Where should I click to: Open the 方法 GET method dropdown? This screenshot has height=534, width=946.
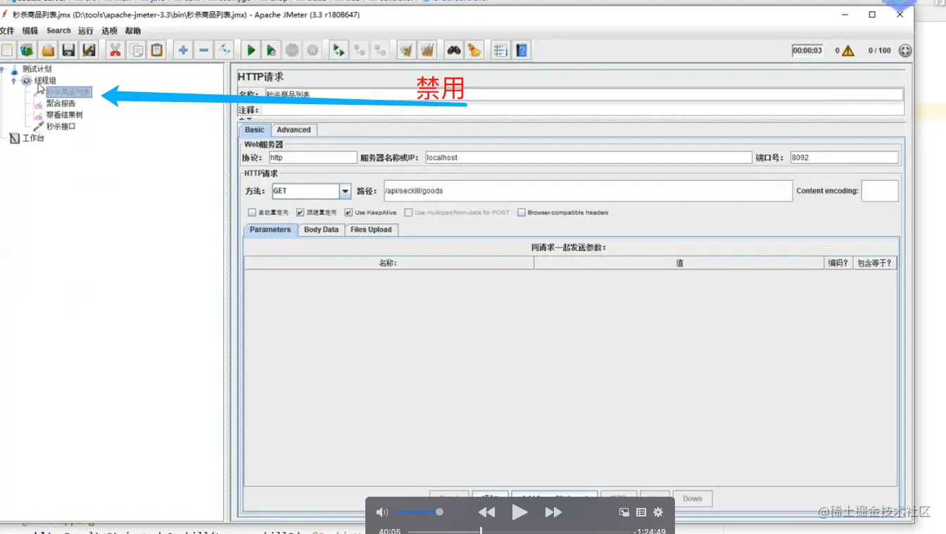pos(345,191)
